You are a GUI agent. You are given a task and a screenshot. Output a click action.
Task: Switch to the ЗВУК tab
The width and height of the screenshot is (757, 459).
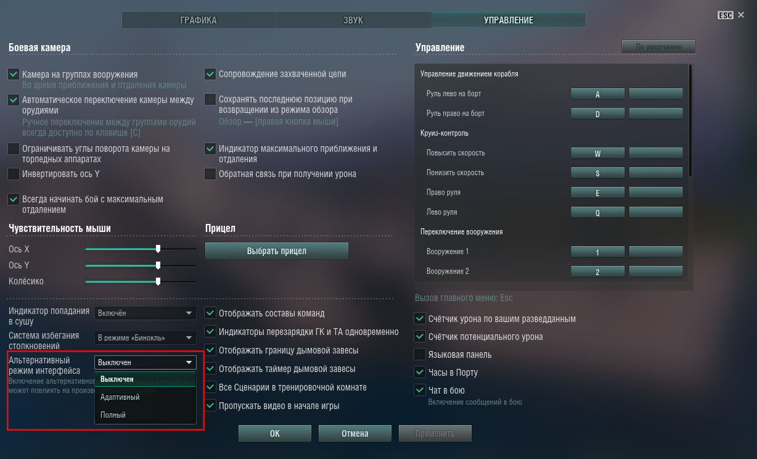pyautogui.click(x=353, y=20)
